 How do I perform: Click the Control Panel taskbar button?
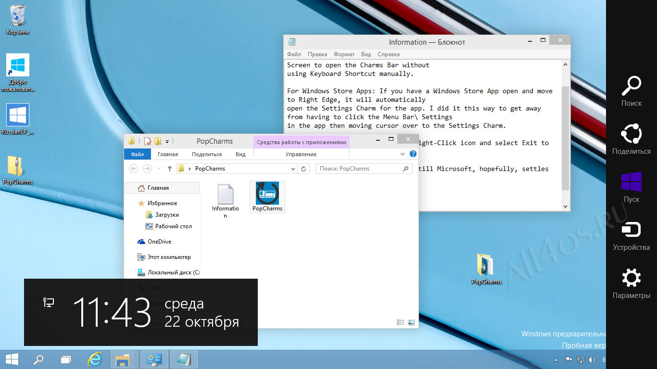coord(154,359)
